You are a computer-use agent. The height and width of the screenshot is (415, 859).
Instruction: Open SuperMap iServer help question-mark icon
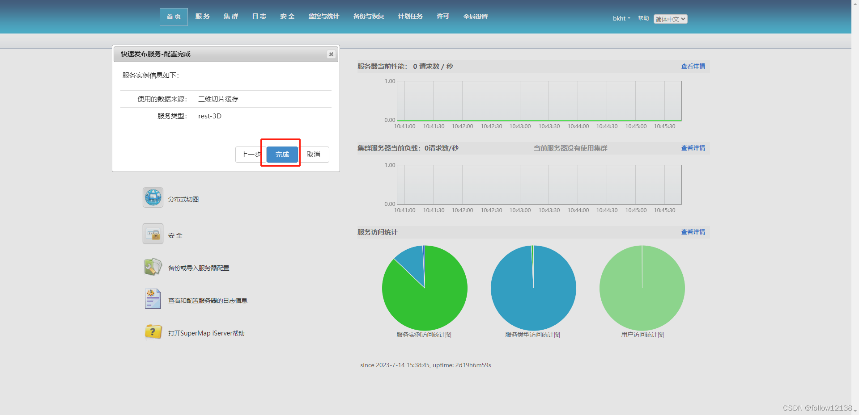point(153,331)
